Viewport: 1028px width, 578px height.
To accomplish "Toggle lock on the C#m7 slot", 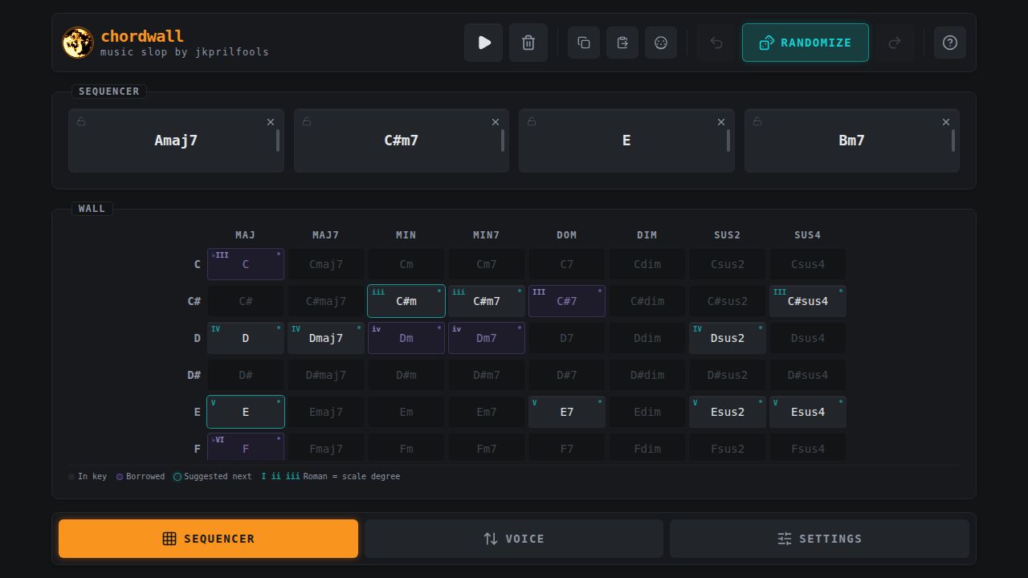I will 307,122.
